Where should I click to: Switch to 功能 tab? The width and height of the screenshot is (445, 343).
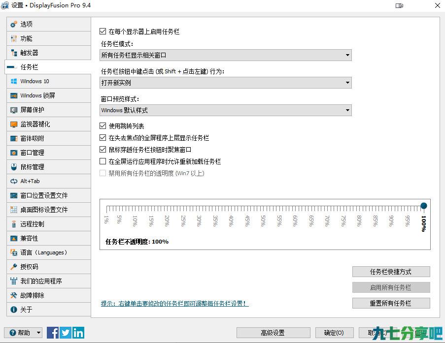pos(48,38)
